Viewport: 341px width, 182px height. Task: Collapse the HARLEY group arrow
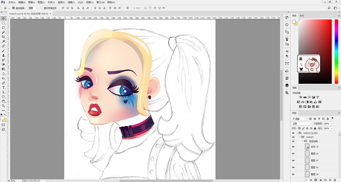(x=300, y=137)
